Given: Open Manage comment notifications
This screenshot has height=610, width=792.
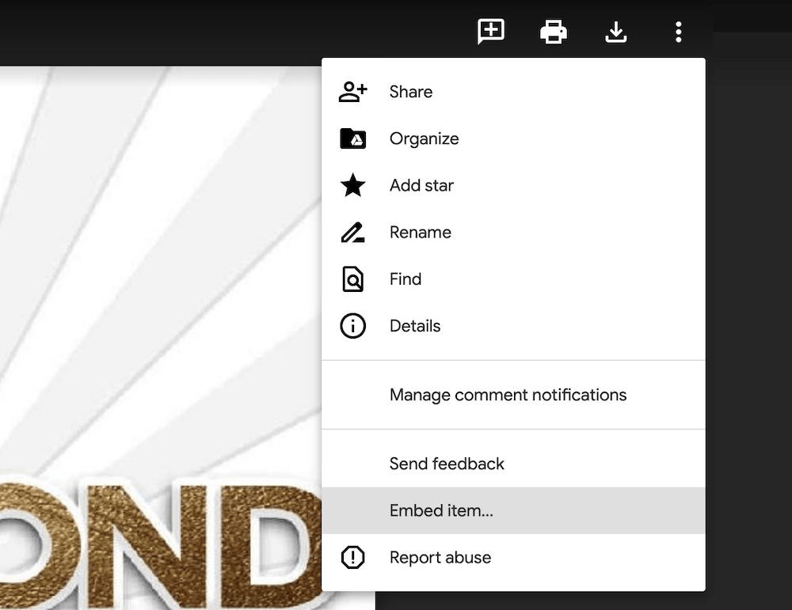Looking at the screenshot, I should coord(513,395).
